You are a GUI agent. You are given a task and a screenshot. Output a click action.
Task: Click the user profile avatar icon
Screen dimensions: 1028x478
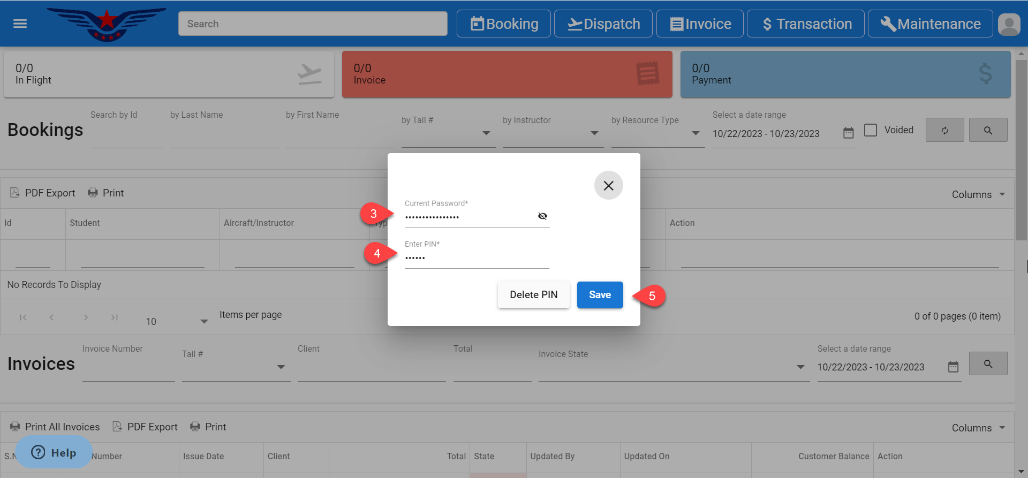click(x=1009, y=24)
